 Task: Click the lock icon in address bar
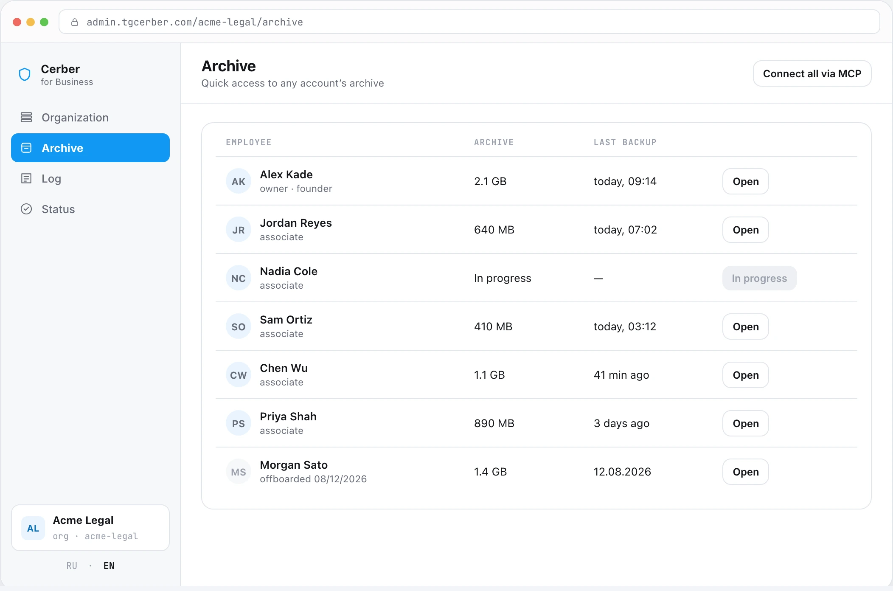pos(75,22)
